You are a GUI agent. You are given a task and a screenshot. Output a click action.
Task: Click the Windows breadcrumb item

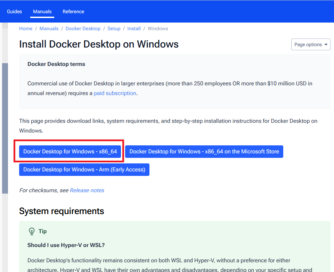pyautogui.click(x=158, y=28)
